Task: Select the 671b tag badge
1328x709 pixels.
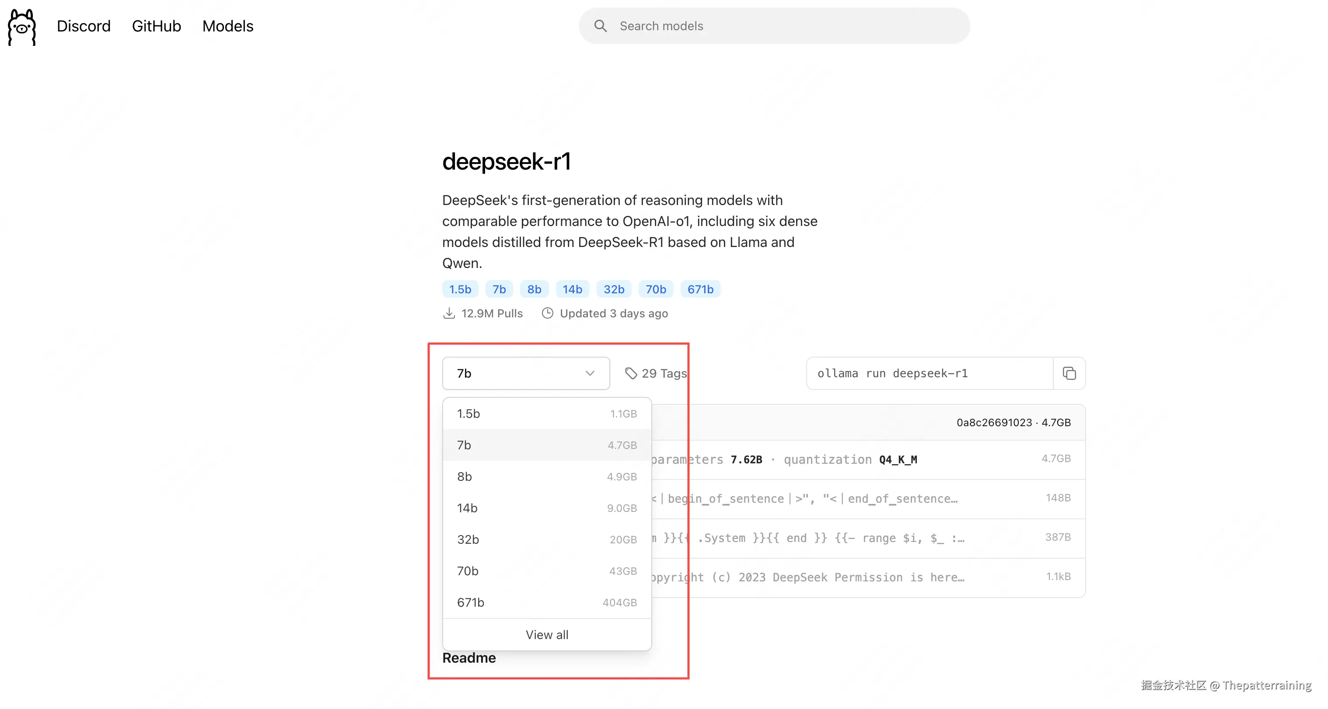Action: click(700, 289)
